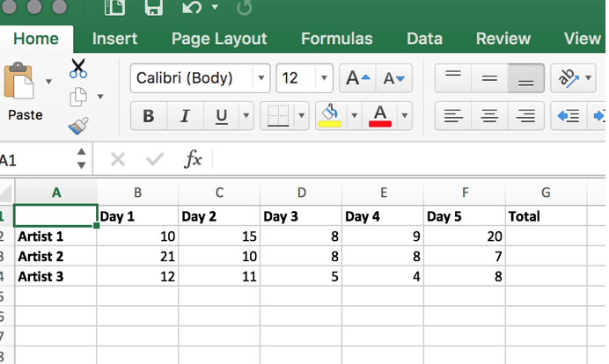Click the Format Painter brush icon
Image resolution: width=609 pixels, height=364 pixels.
pyautogui.click(x=78, y=126)
